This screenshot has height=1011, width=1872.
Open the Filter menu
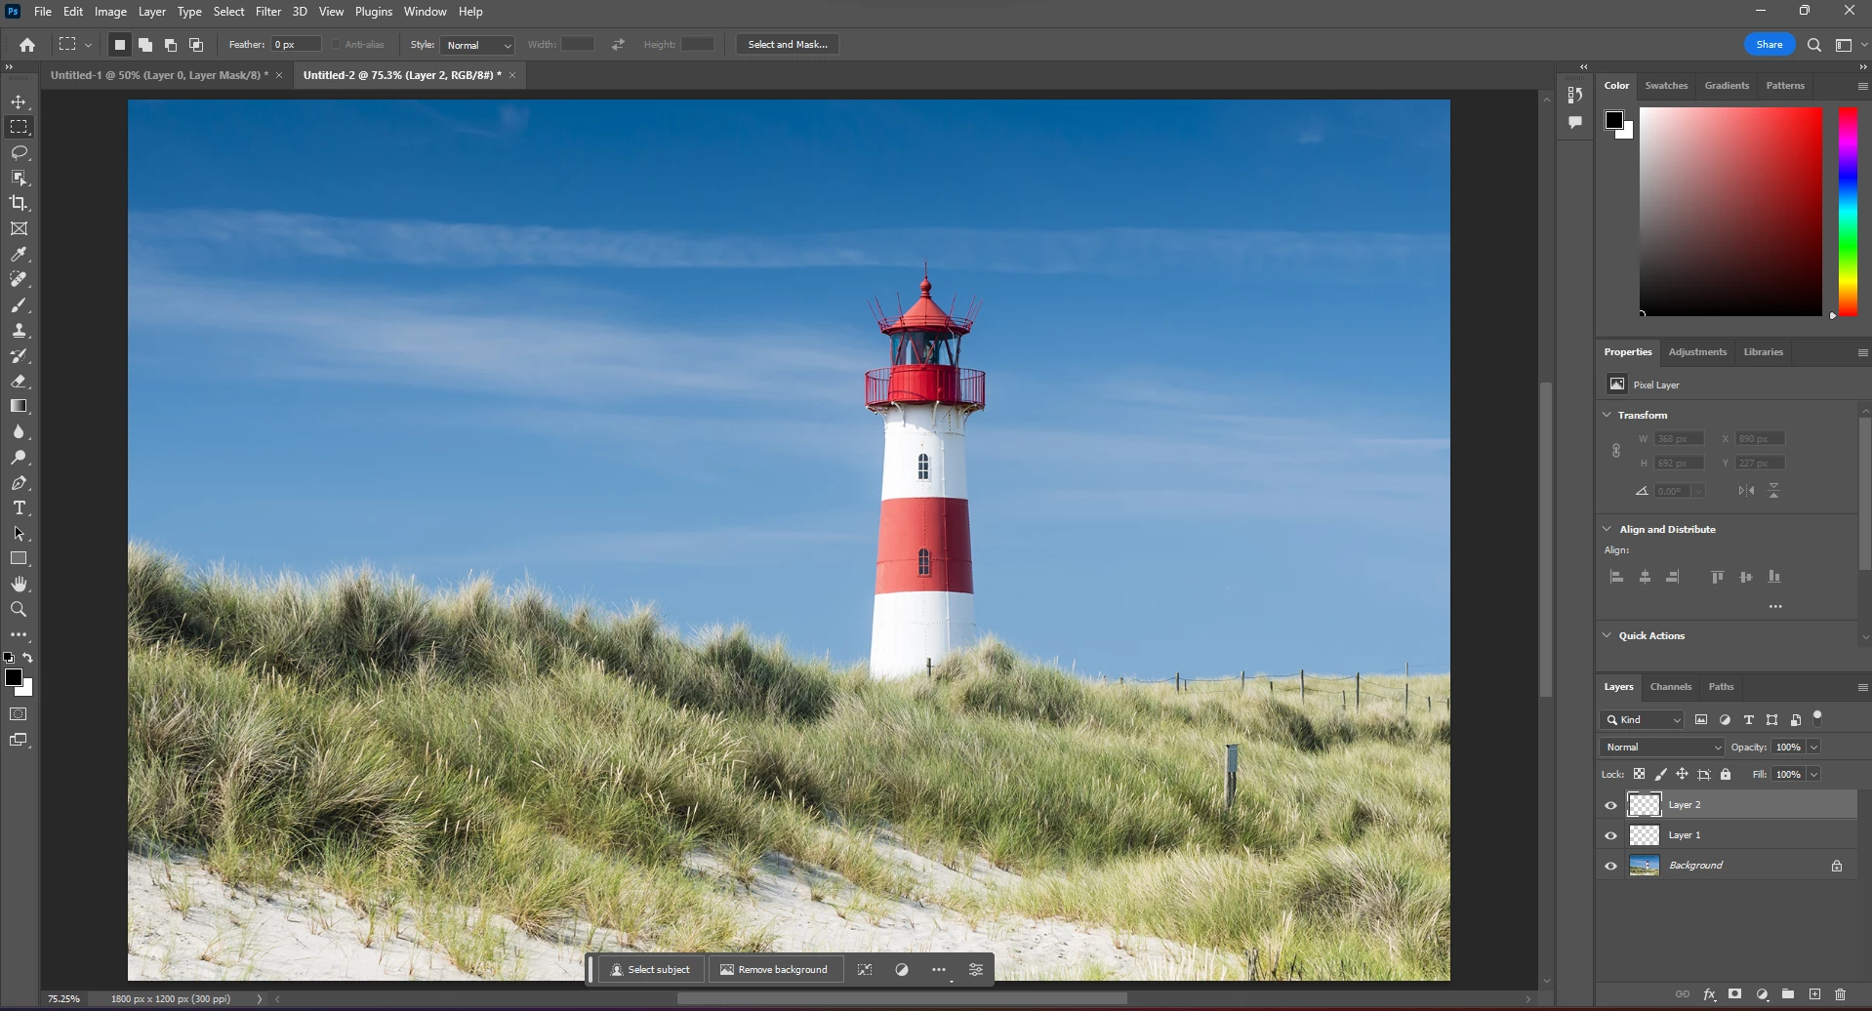pos(268,12)
